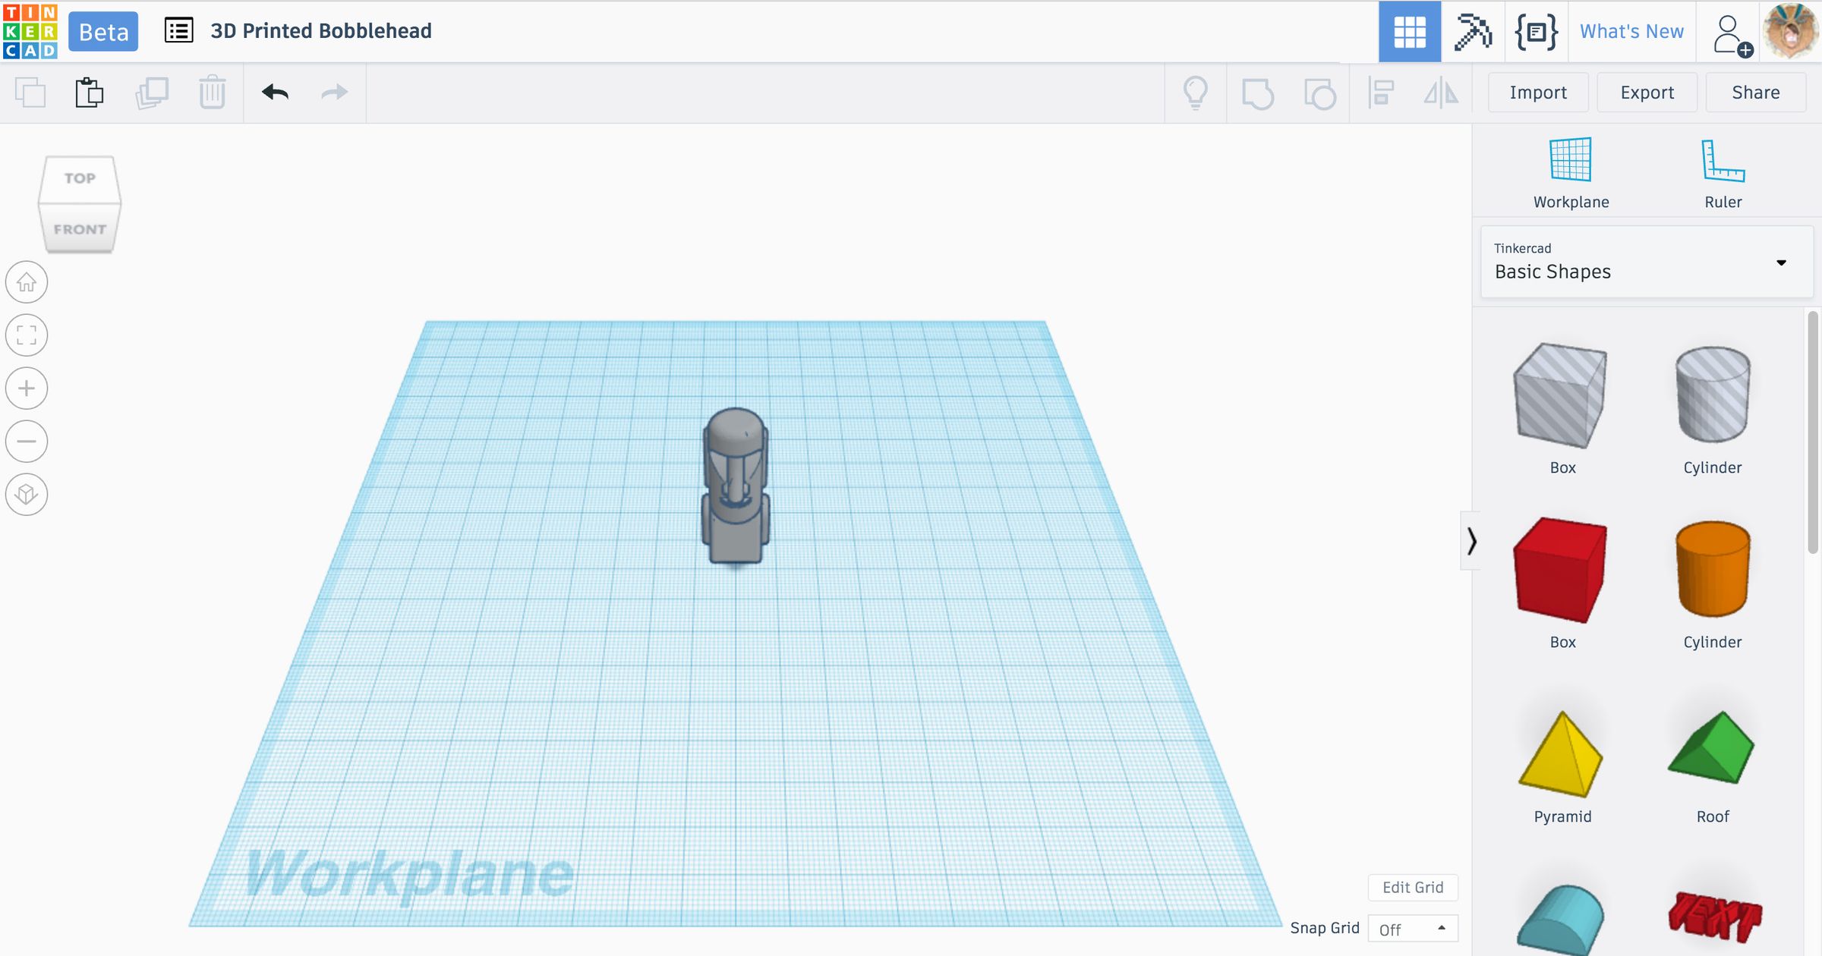Click the Zoom in plus icon
Image resolution: width=1822 pixels, height=956 pixels.
click(x=27, y=388)
